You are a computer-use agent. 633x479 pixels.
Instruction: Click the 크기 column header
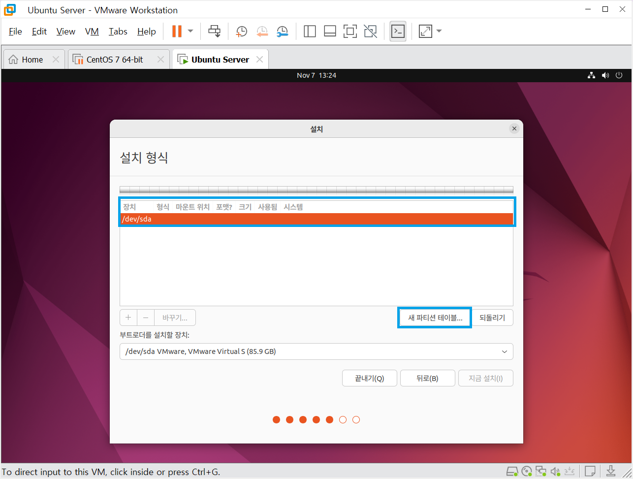tap(245, 207)
